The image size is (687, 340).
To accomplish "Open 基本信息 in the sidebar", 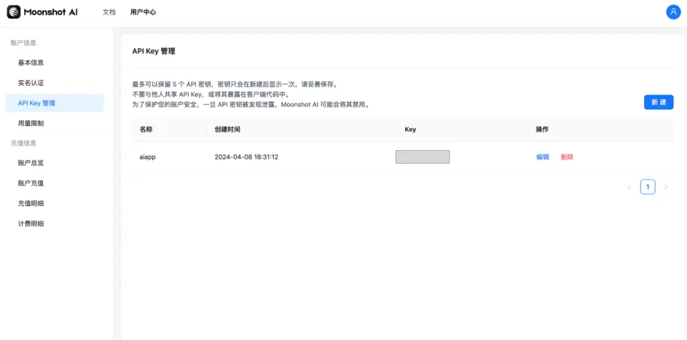I will tap(31, 62).
